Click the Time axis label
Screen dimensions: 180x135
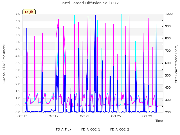159,121
